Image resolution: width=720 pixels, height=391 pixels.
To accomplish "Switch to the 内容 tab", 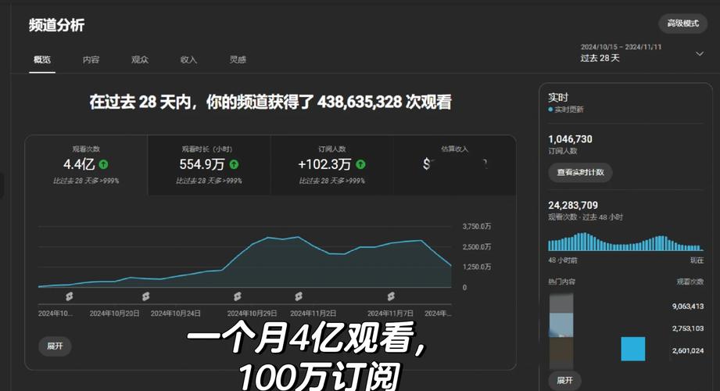I will 91,59.
